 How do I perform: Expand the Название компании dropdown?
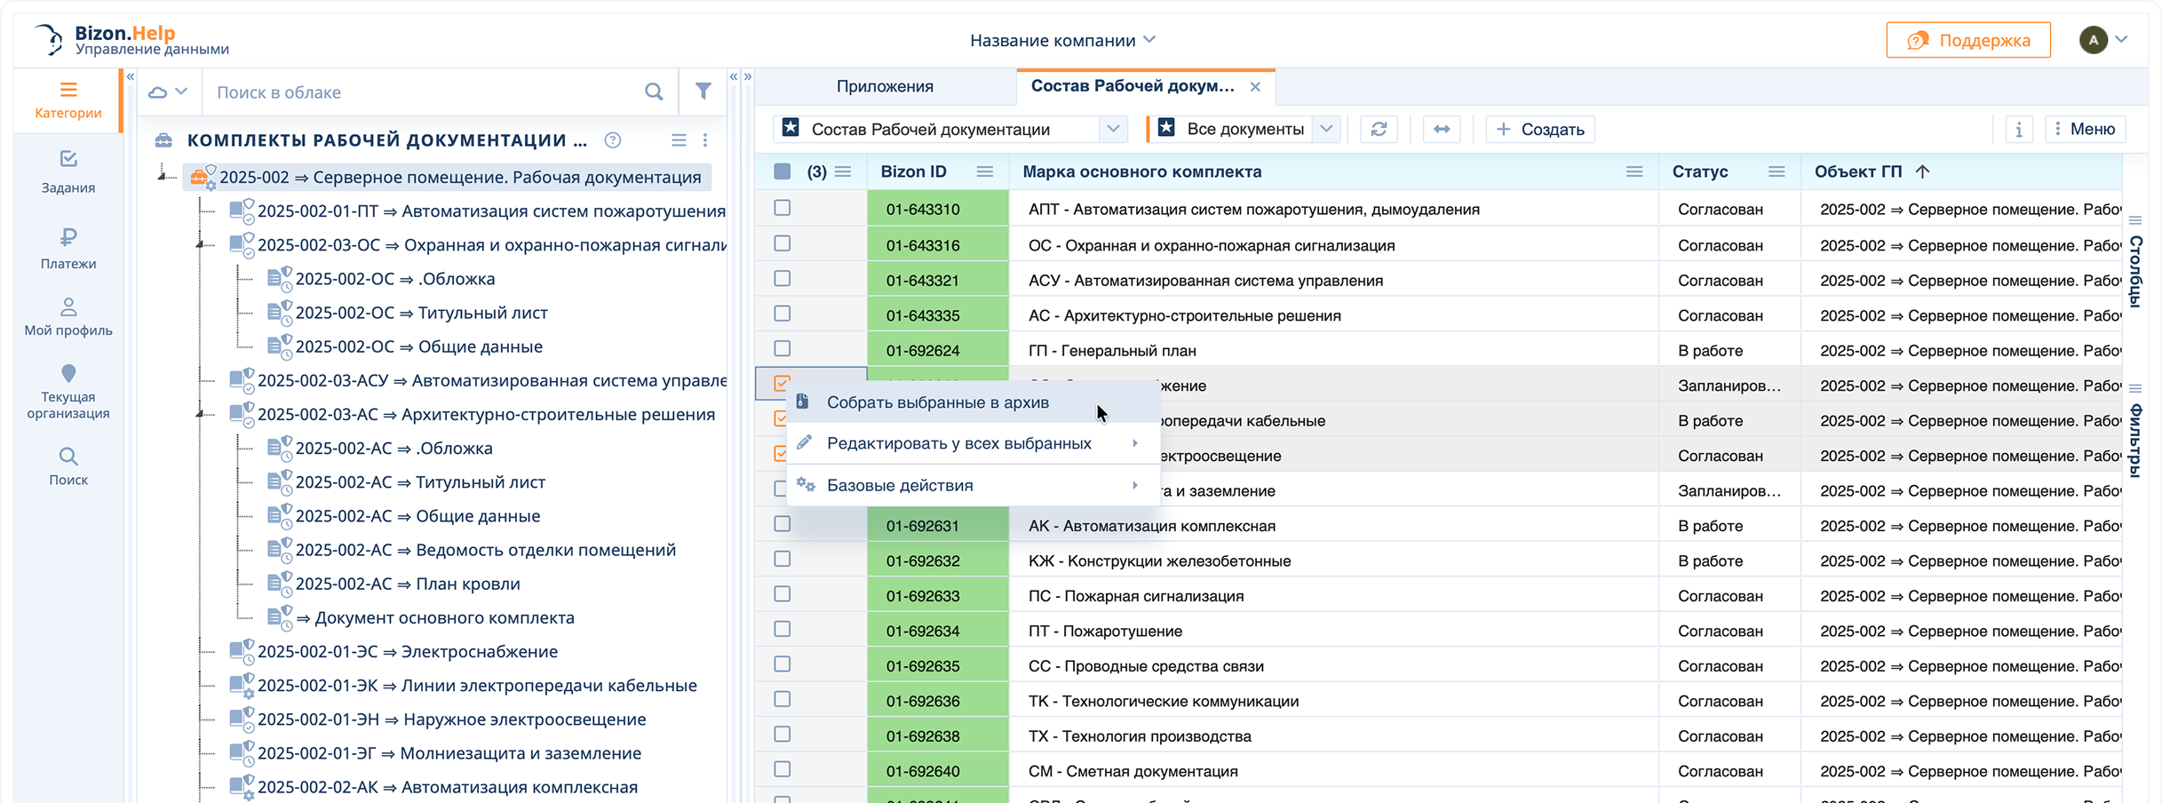click(x=1149, y=39)
